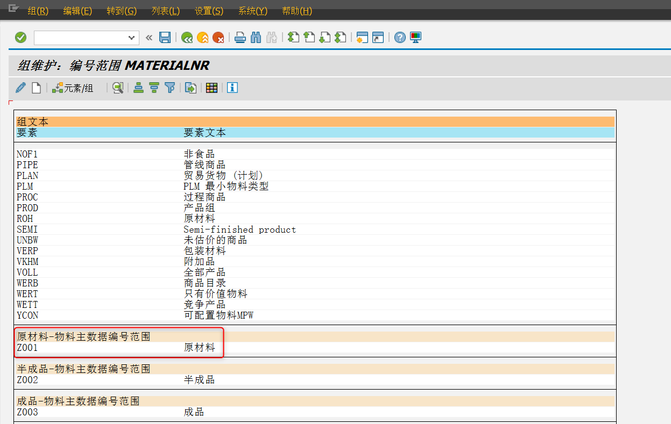The image size is (671, 424).
Task: Click the information icon next to the grid icon
Action: point(232,88)
